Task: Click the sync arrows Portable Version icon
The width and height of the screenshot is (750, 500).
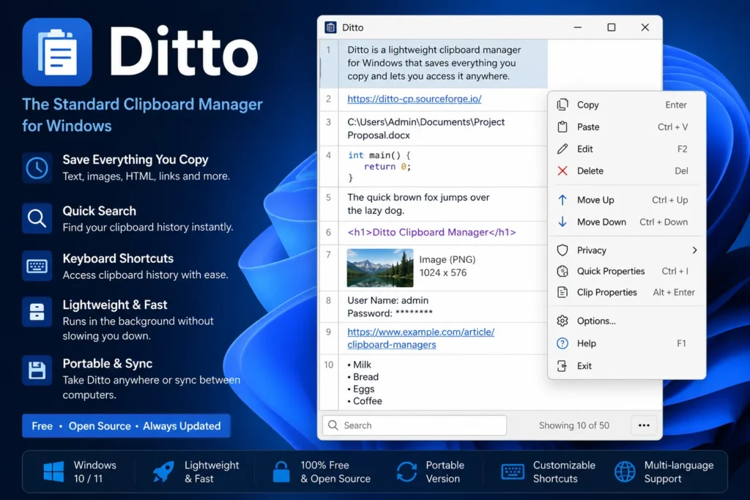Action: [407, 471]
